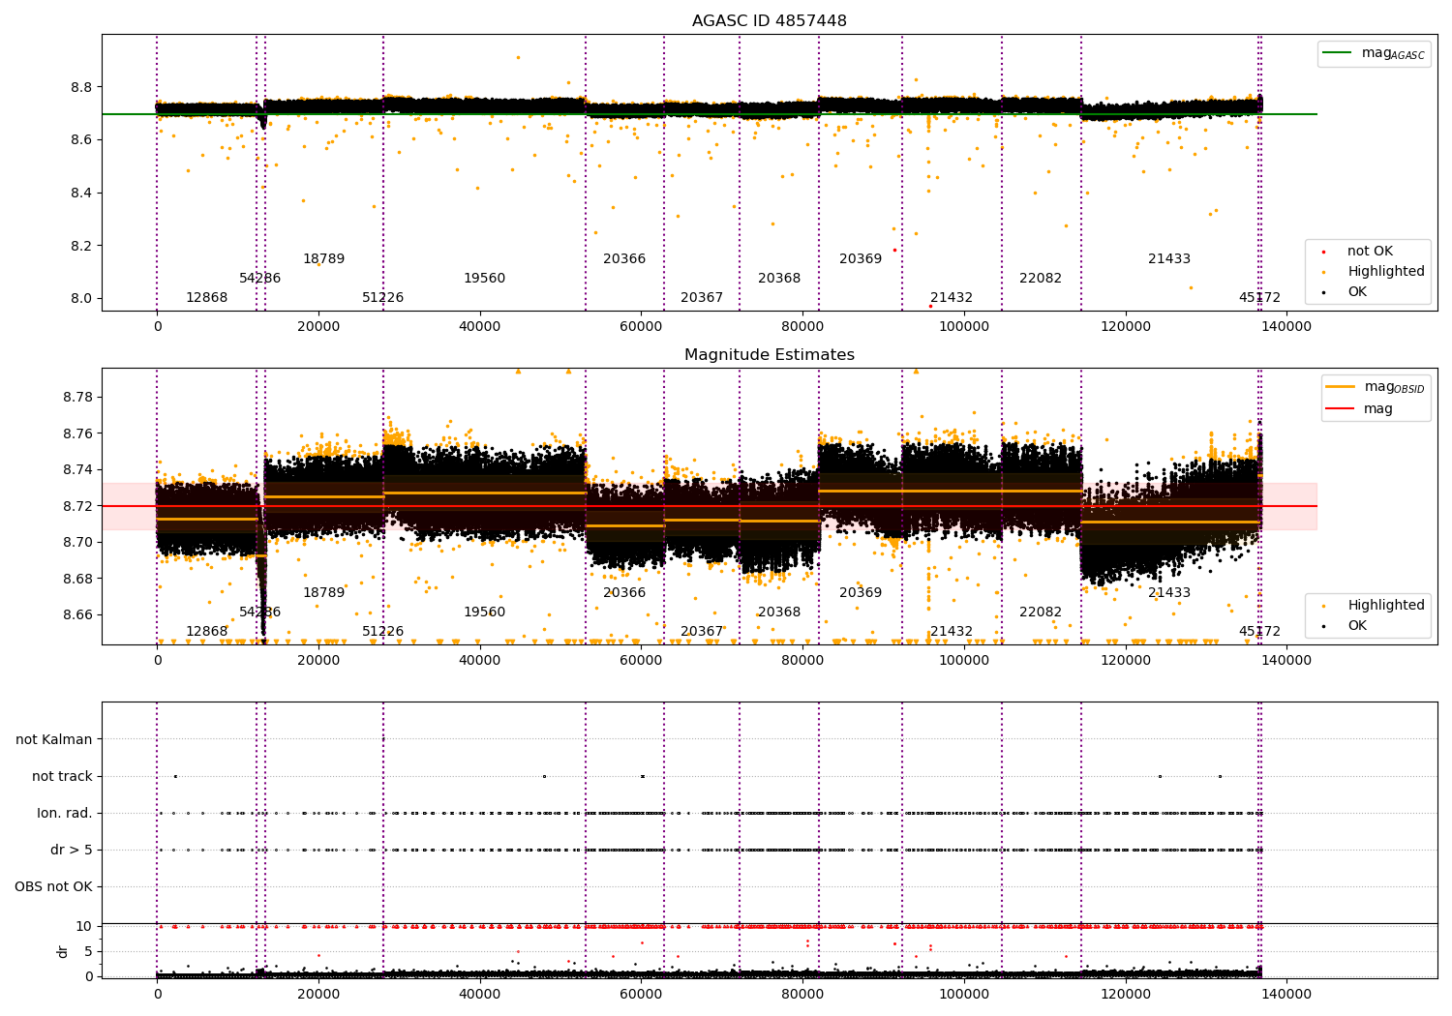This screenshot has width=1452, height=1016.
Task: Click obsid label 20366 in the top panel
Action: pyautogui.click(x=624, y=259)
